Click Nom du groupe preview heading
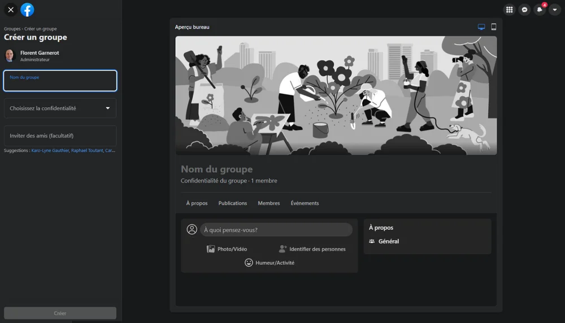The height and width of the screenshot is (323, 565). [216, 169]
